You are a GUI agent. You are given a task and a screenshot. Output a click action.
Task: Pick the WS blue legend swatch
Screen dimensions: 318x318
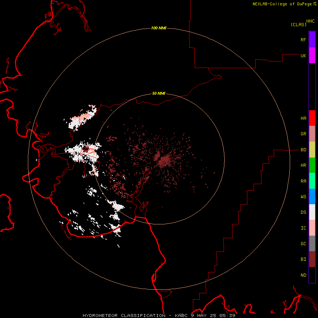(312, 196)
